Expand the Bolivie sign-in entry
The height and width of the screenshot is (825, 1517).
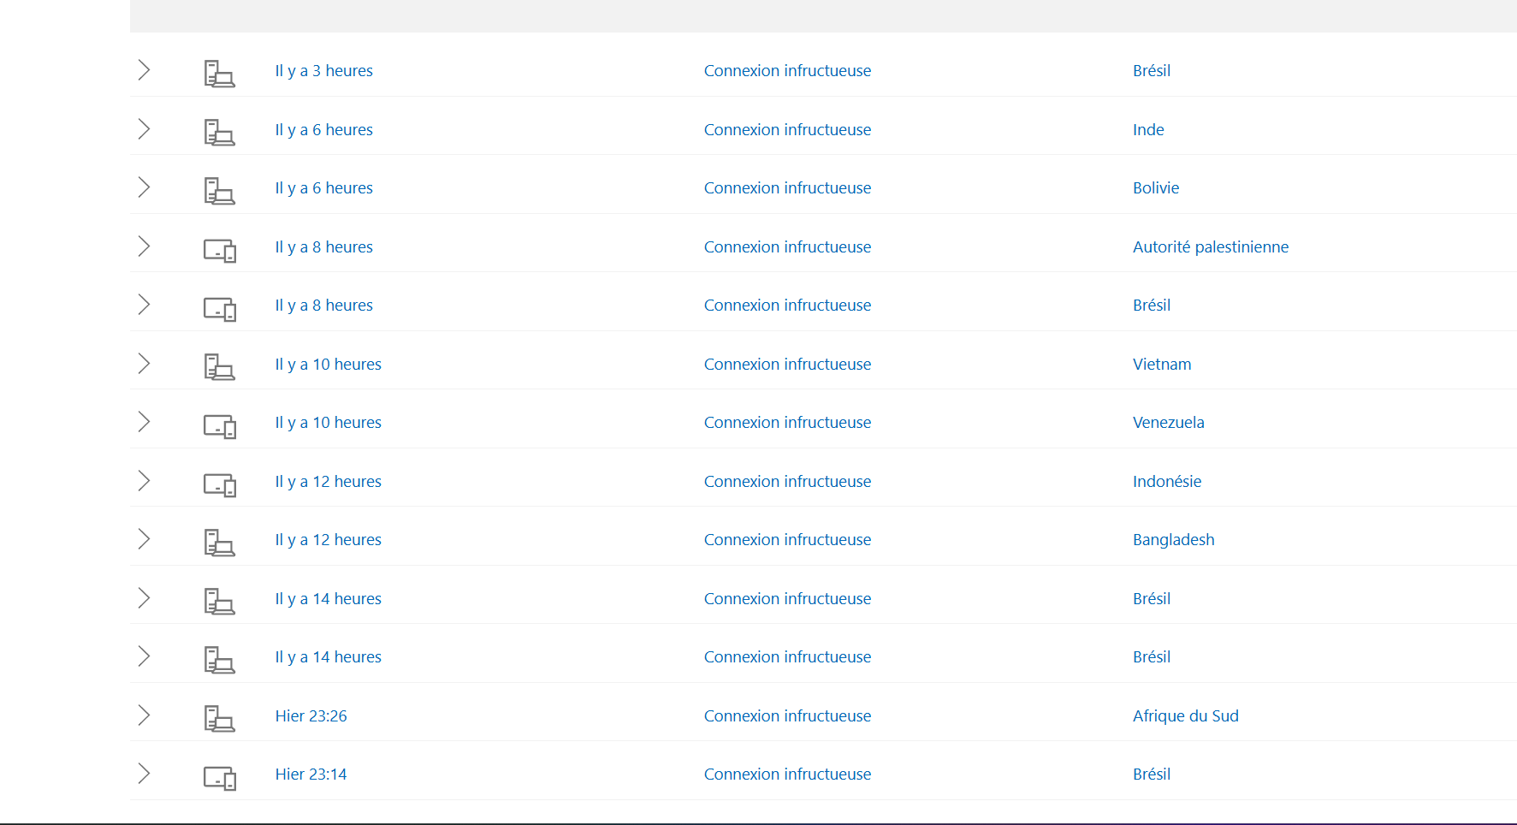144,187
